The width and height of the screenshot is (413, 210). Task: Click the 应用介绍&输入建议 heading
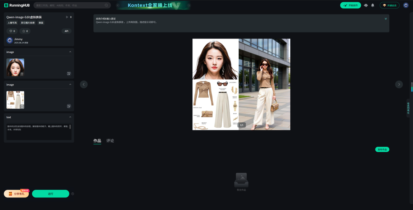point(106,19)
